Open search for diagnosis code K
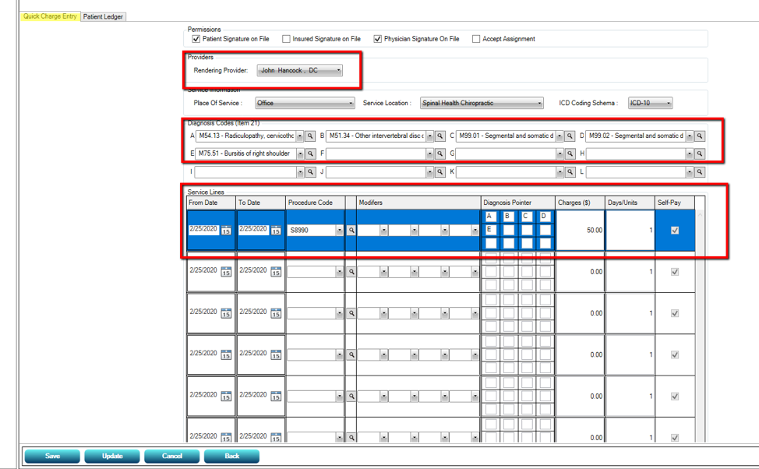 point(570,172)
